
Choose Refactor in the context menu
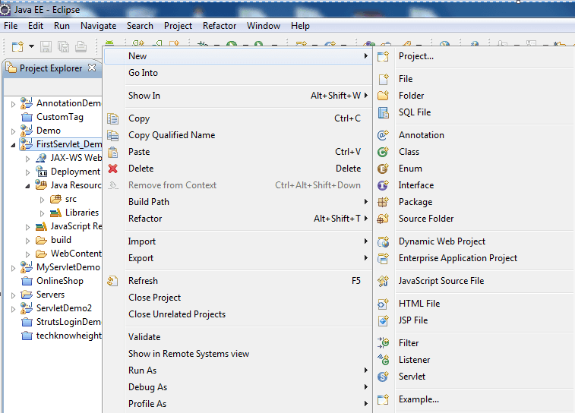point(239,219)
